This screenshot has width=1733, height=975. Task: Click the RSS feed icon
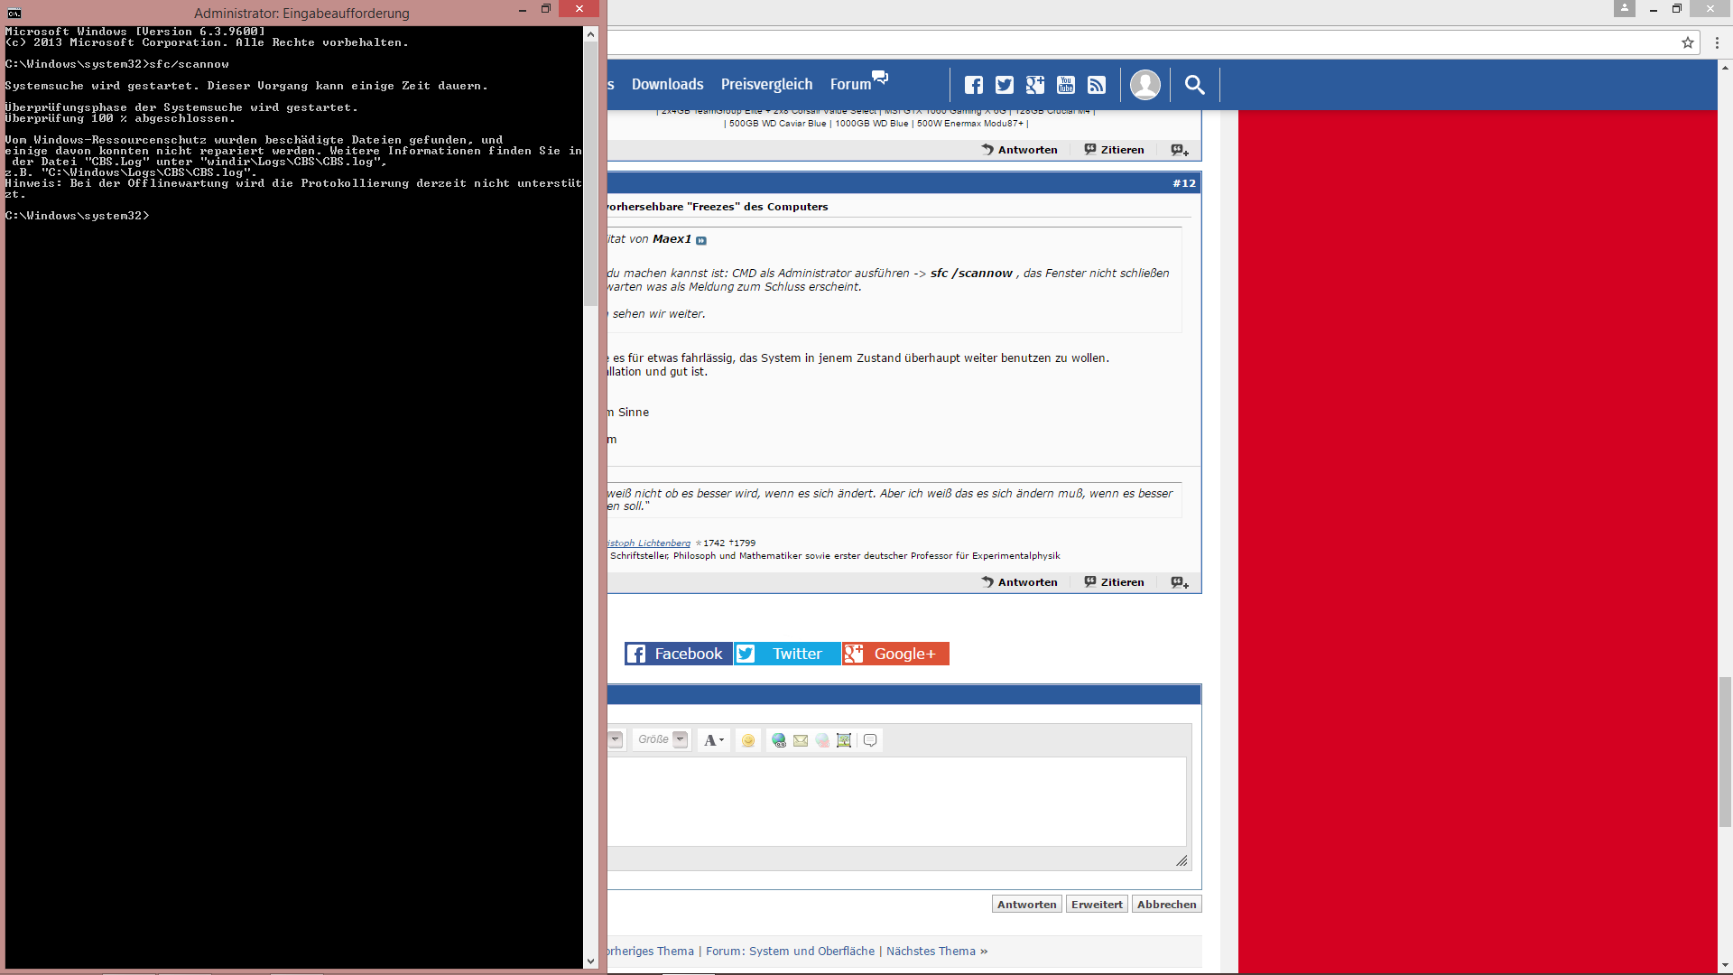(x=1097, y=85)
